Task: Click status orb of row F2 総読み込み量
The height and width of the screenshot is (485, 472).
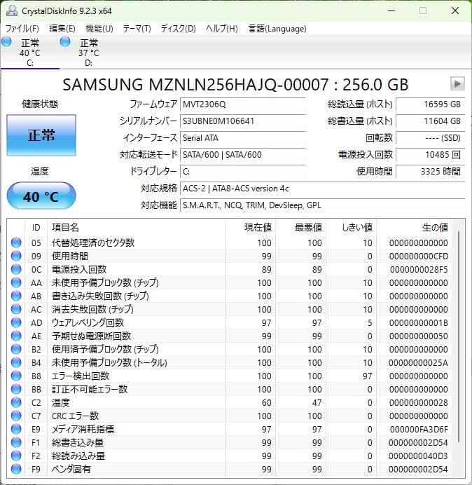Action: (16, 456)
